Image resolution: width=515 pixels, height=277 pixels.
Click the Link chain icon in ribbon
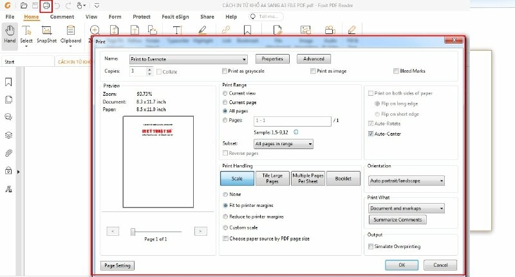click(226, 30)
